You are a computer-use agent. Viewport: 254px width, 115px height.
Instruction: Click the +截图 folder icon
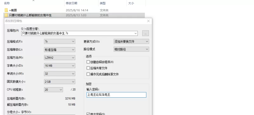click(6, 10)
